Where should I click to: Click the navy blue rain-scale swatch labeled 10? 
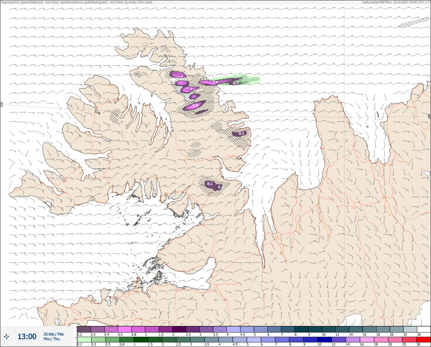click(324, 339)
